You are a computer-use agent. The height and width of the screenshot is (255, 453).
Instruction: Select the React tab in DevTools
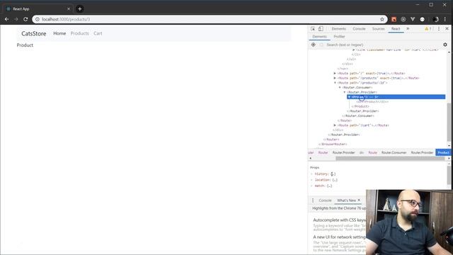(x=396, y=28)
